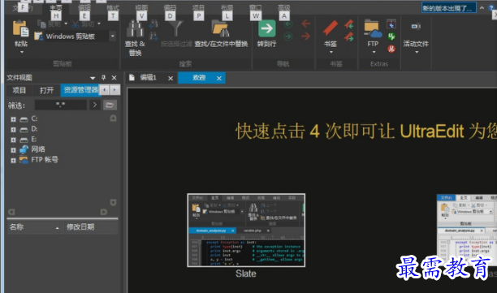Click the Windows Clipboard selector icon
Viewport: 497px width, 293px height.
[39, 36]
